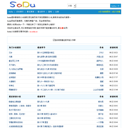The image size is (128, 128).
Task: Click the red 注册 link in the notice text
Action: [x=62, y=28]
